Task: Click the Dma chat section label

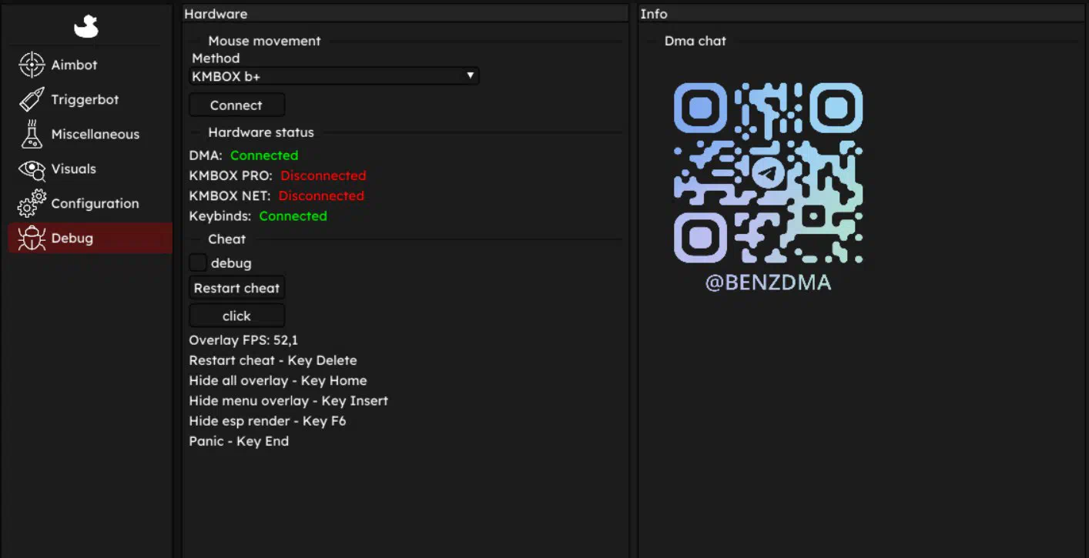Action: 695,41
